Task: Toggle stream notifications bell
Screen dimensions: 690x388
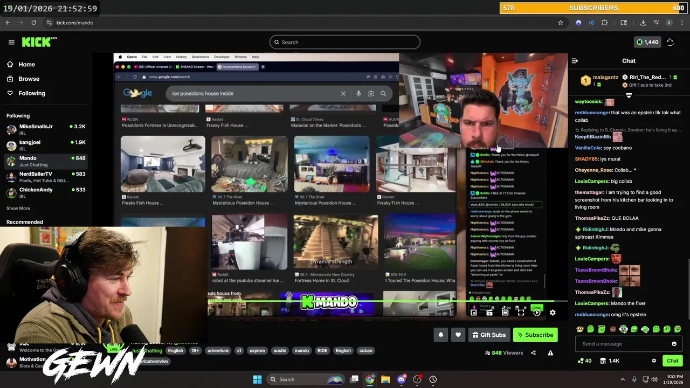Action: [441, 335]
